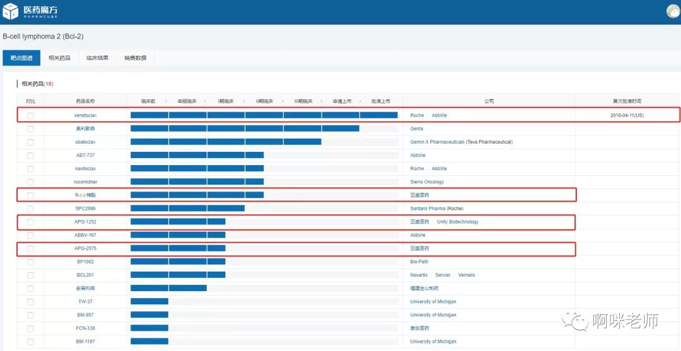Open the obatoclax drug page

tap(85, 142)
